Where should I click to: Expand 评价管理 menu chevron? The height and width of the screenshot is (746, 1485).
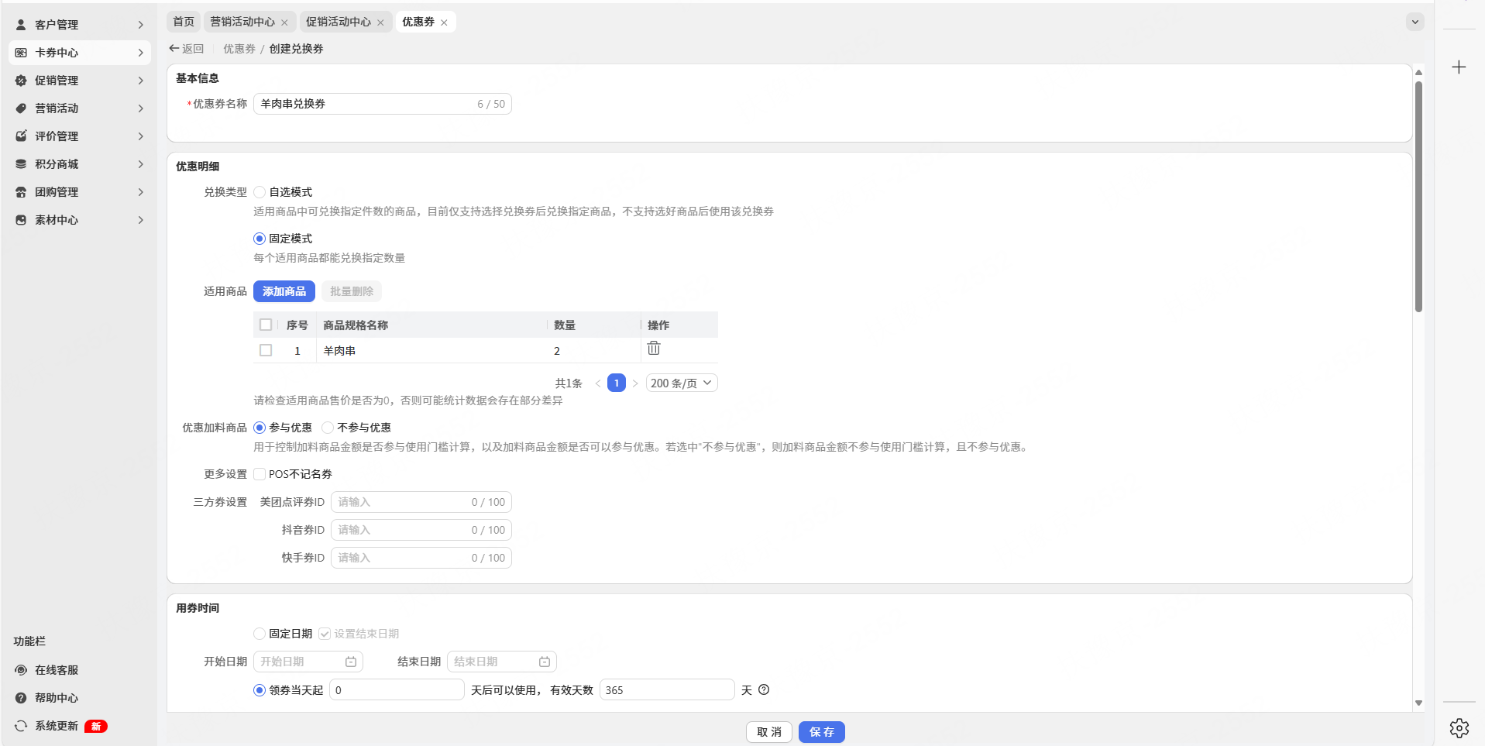point(140,136)
